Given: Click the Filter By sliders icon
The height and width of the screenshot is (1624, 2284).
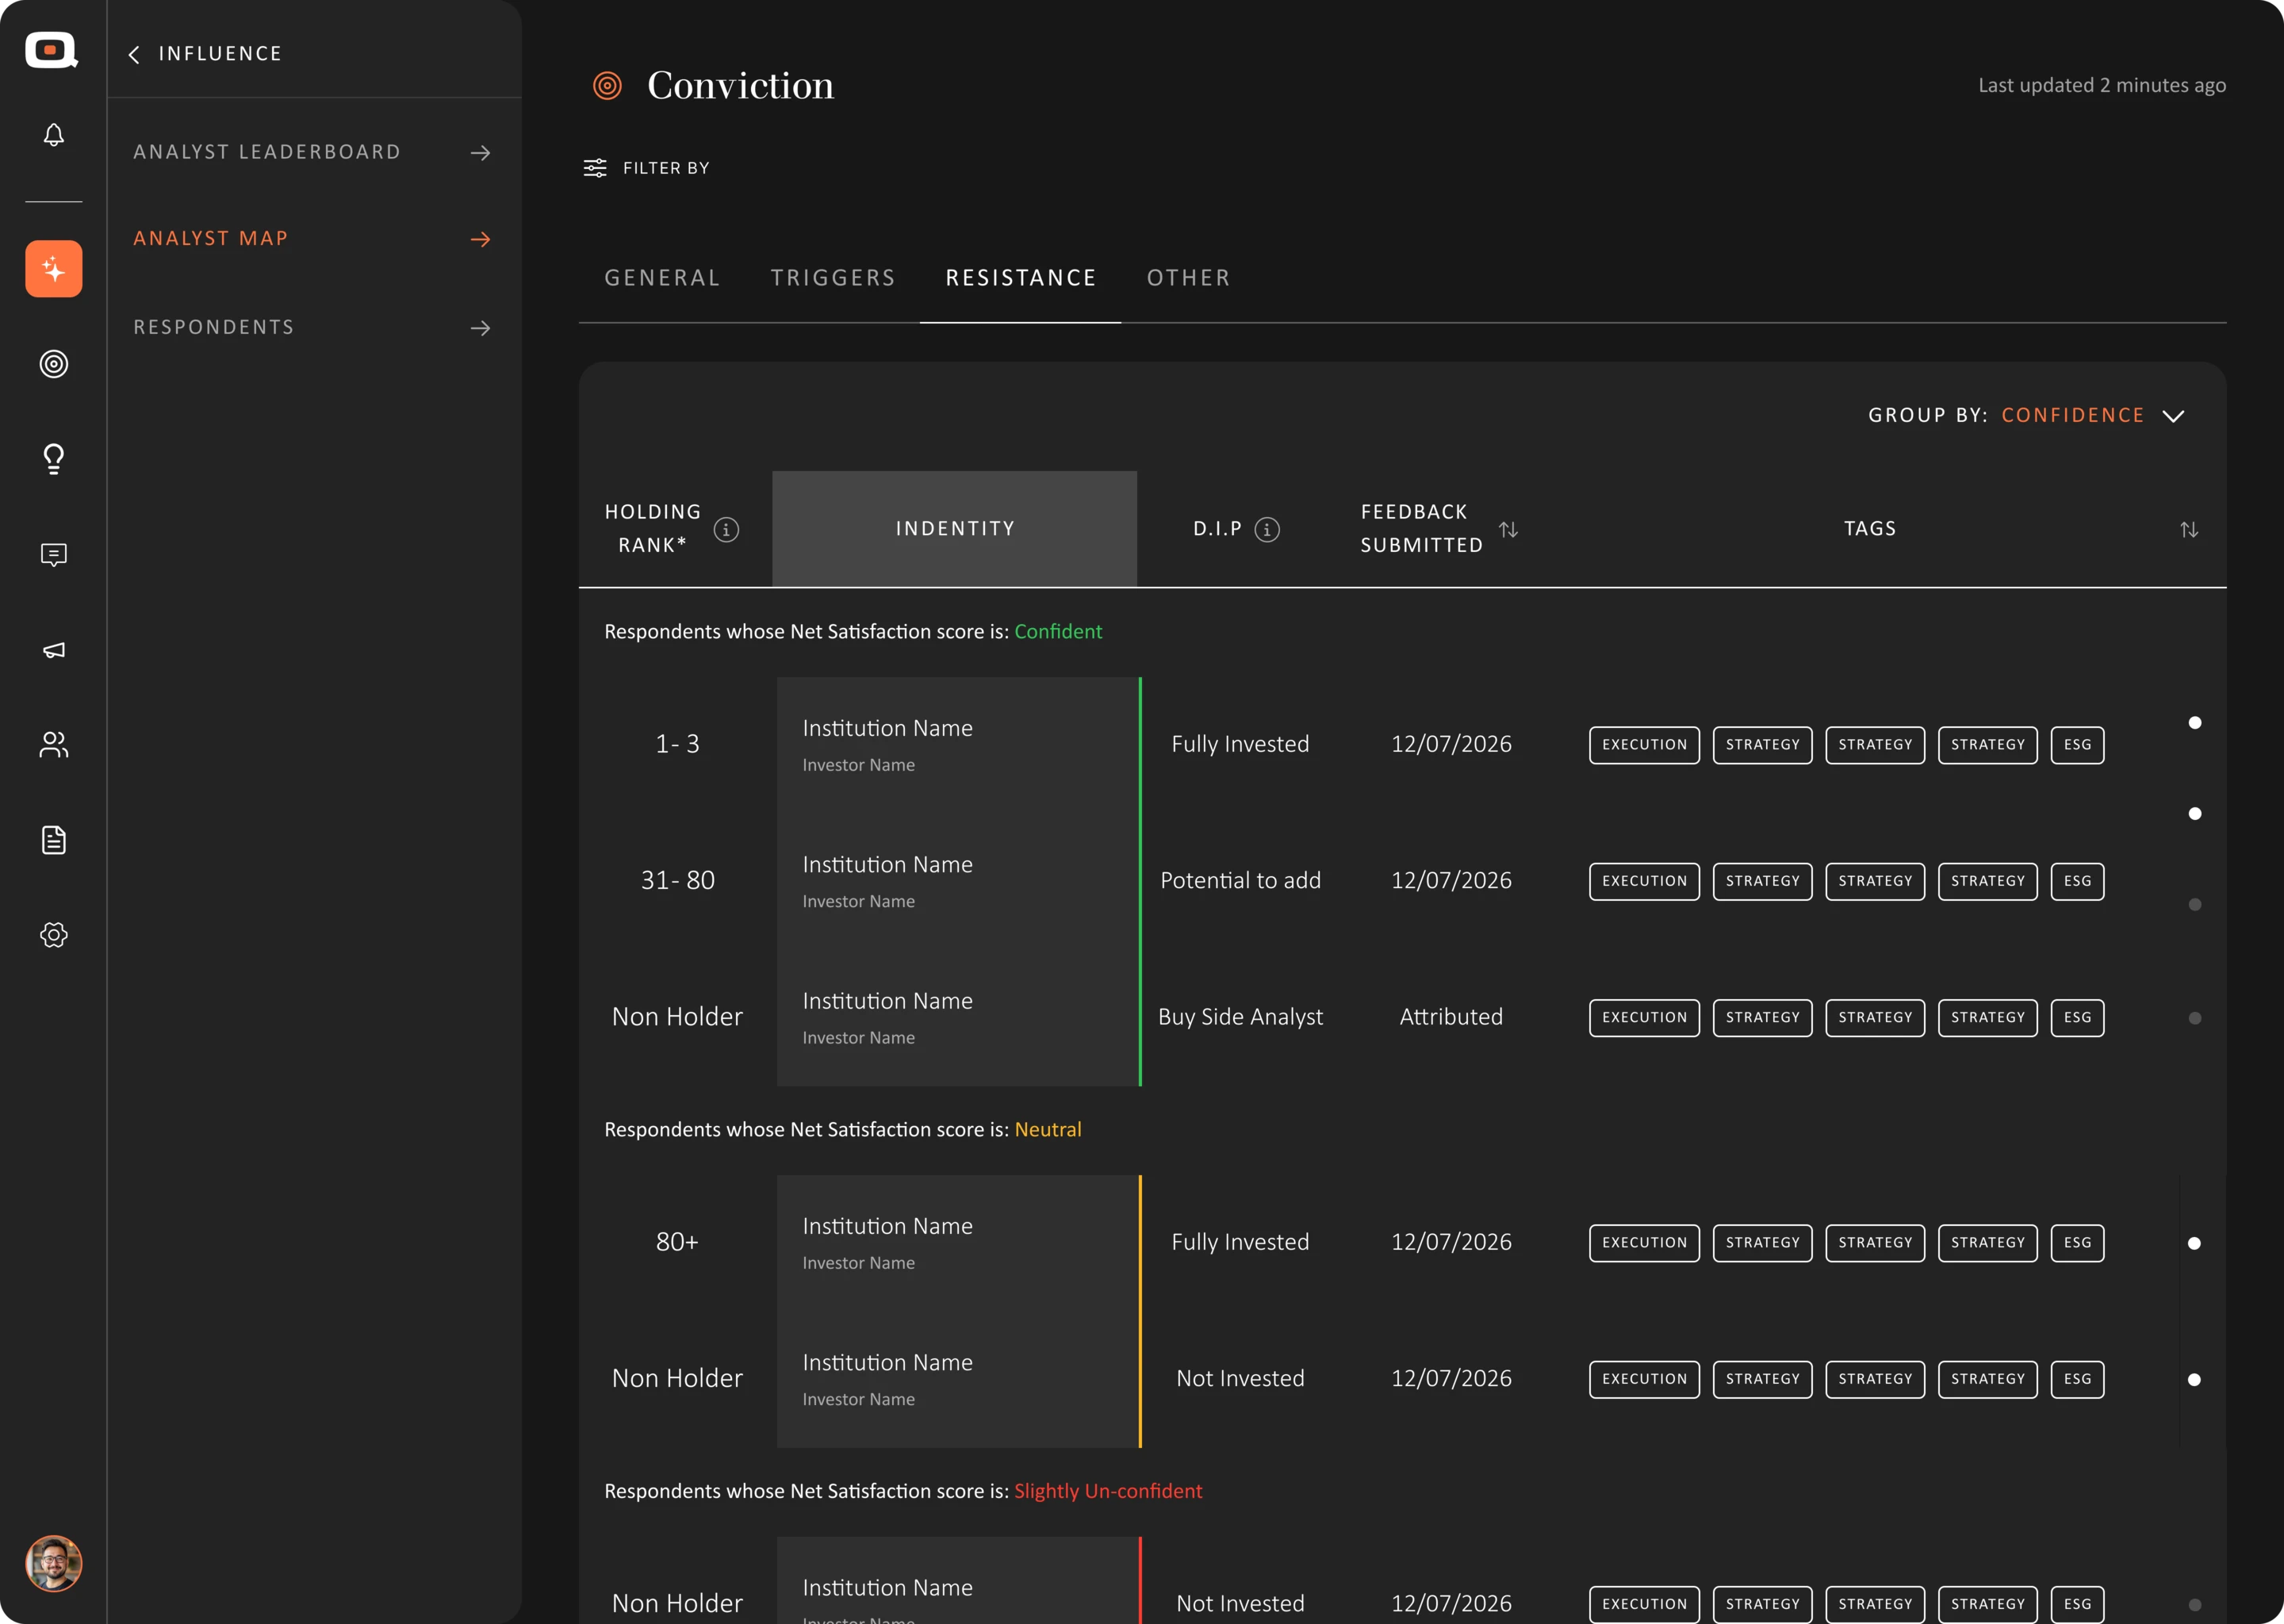Looking at the screenshot, I should [595, 168].
